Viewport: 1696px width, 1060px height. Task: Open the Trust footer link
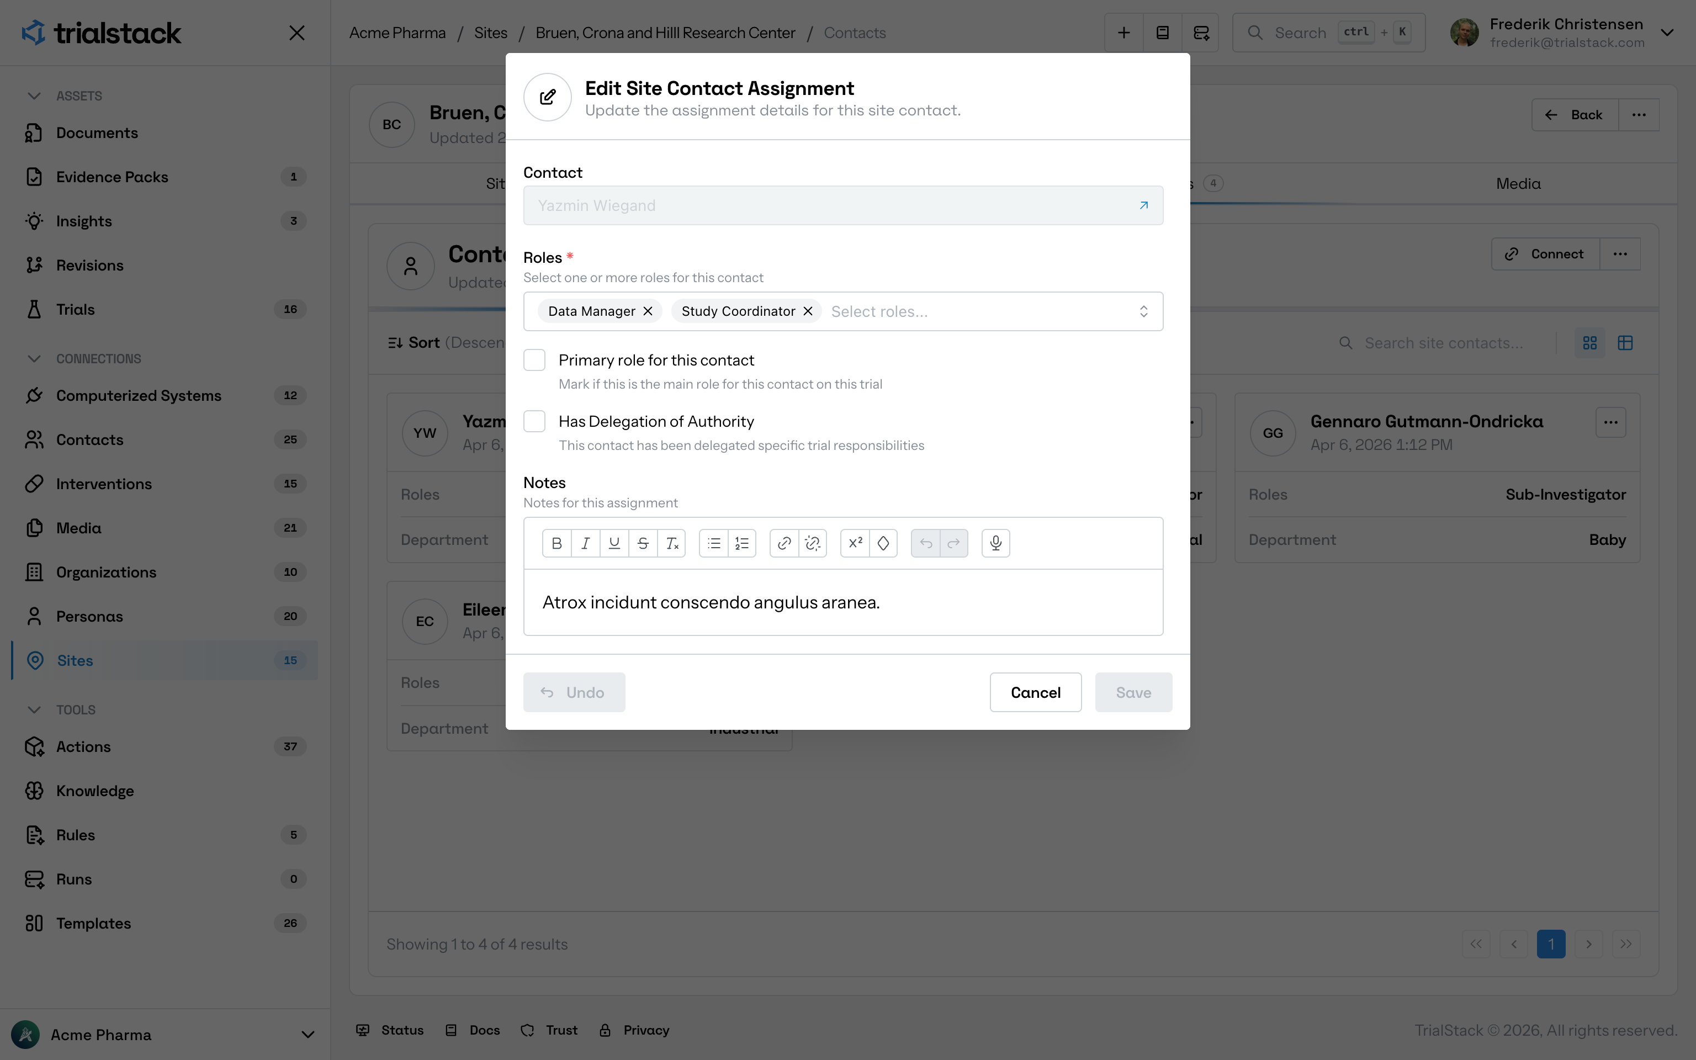[x=549, y=1030]
